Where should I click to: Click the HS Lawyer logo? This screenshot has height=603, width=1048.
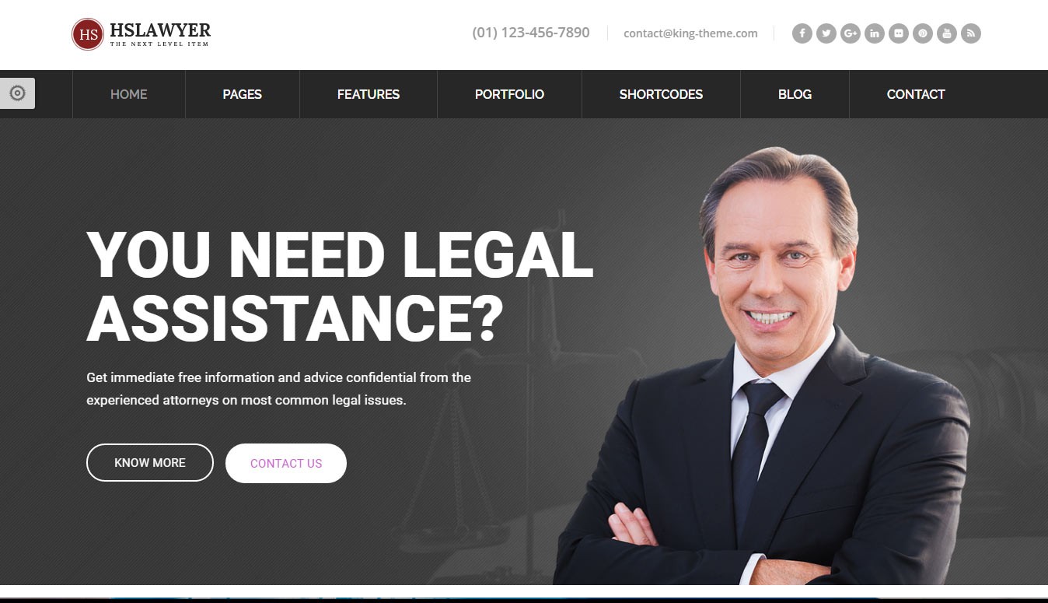coord(141,33)
